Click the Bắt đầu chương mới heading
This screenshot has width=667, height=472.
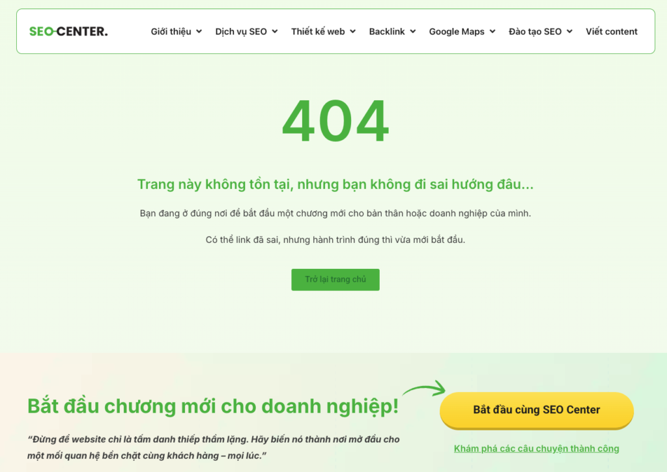point(213,406)
